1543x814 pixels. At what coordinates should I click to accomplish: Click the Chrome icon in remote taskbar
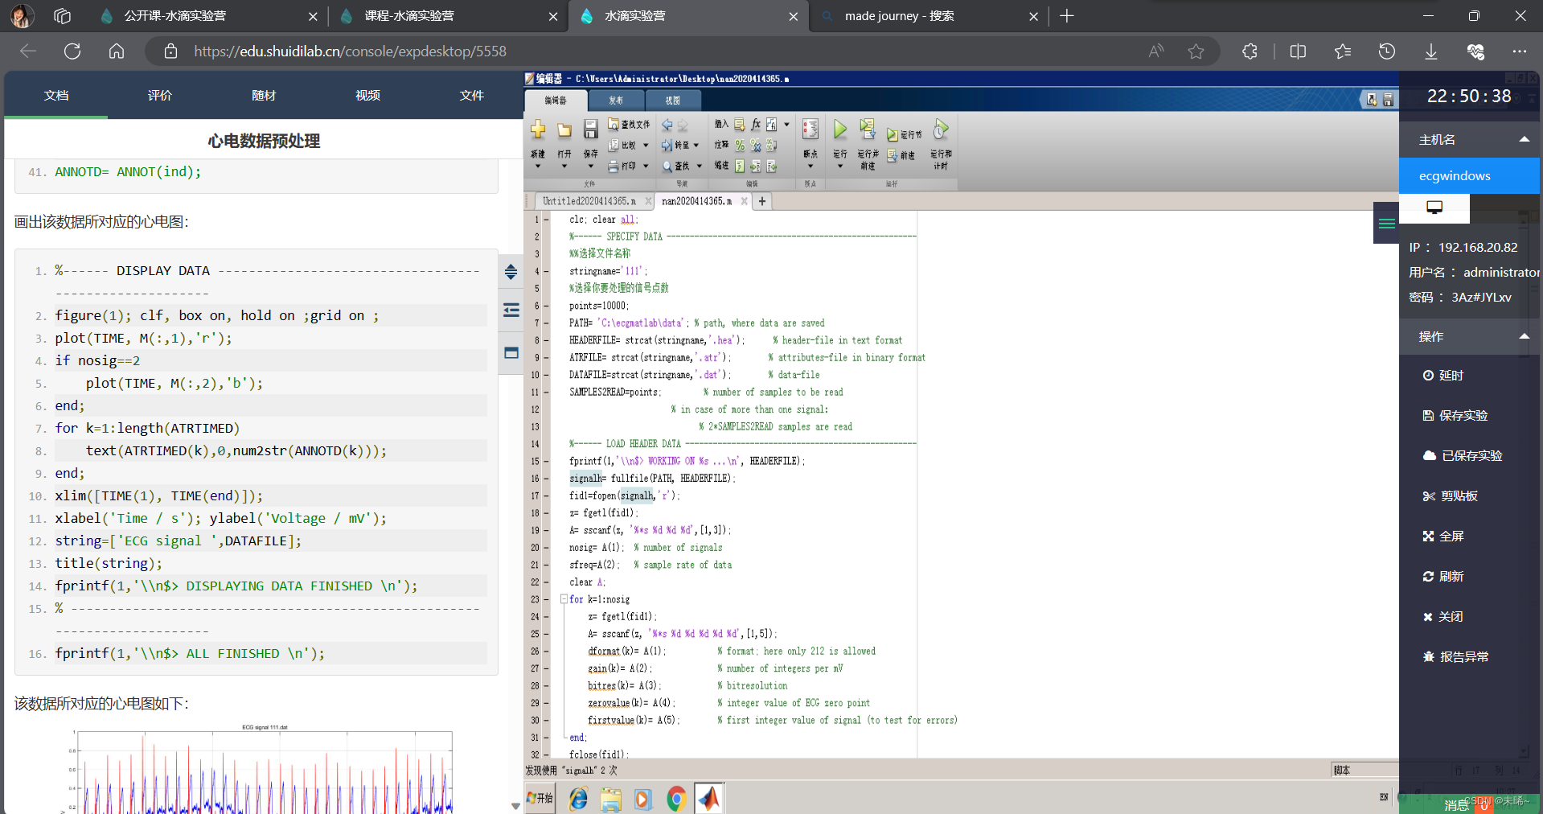point(676,799)
